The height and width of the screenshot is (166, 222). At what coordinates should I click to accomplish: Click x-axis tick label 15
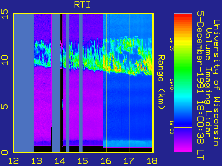point(83,161)
